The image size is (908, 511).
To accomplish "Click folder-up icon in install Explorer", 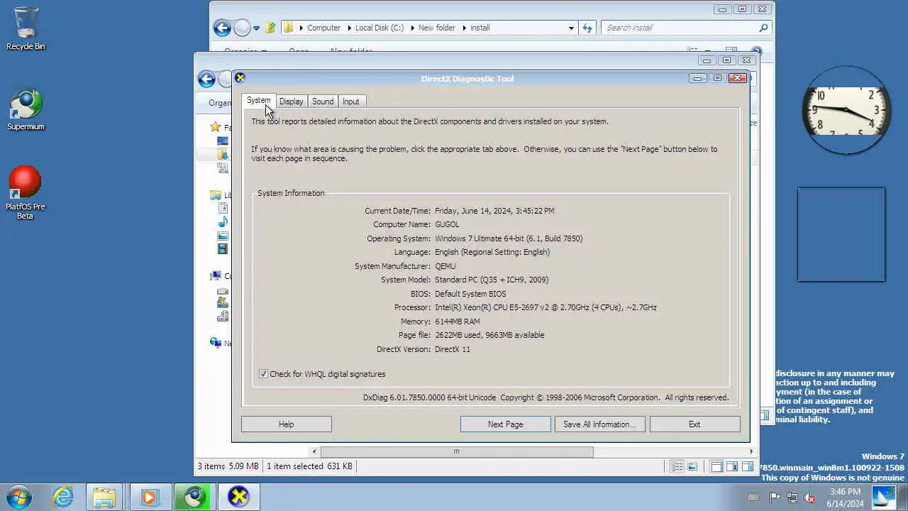I will [270, 28].
